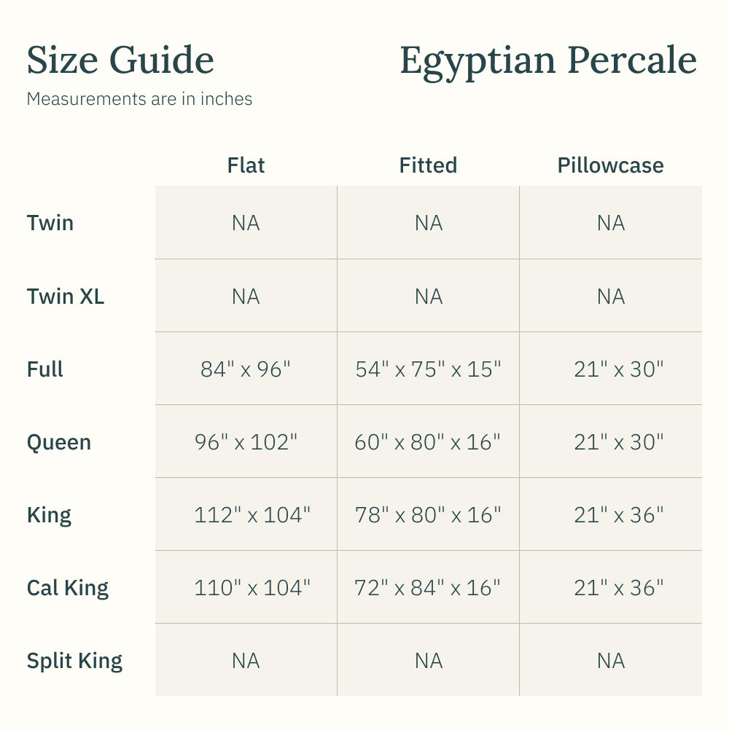Select the Cal King fitted 72" x 84" x 16" cell

[x=428, y=588]
